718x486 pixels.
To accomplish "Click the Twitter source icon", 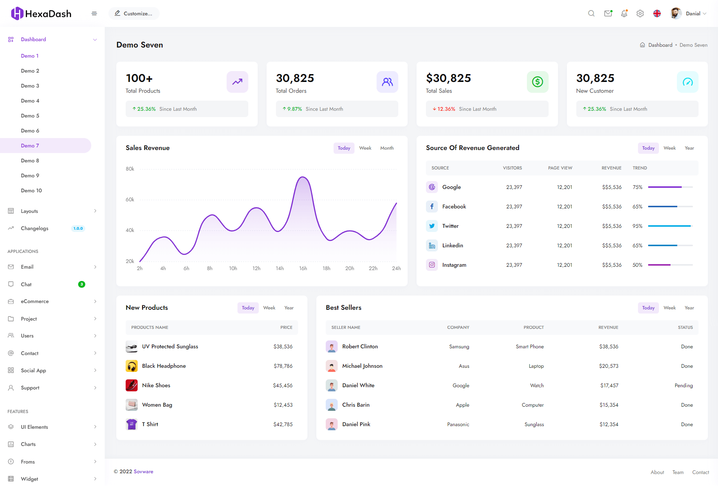I will pos(432,226).
